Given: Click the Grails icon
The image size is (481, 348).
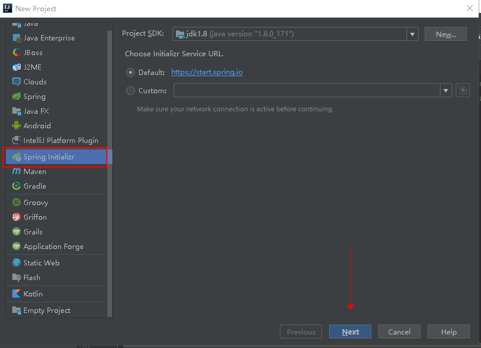Looking at the screenshot, I should (x=16, y=232).
